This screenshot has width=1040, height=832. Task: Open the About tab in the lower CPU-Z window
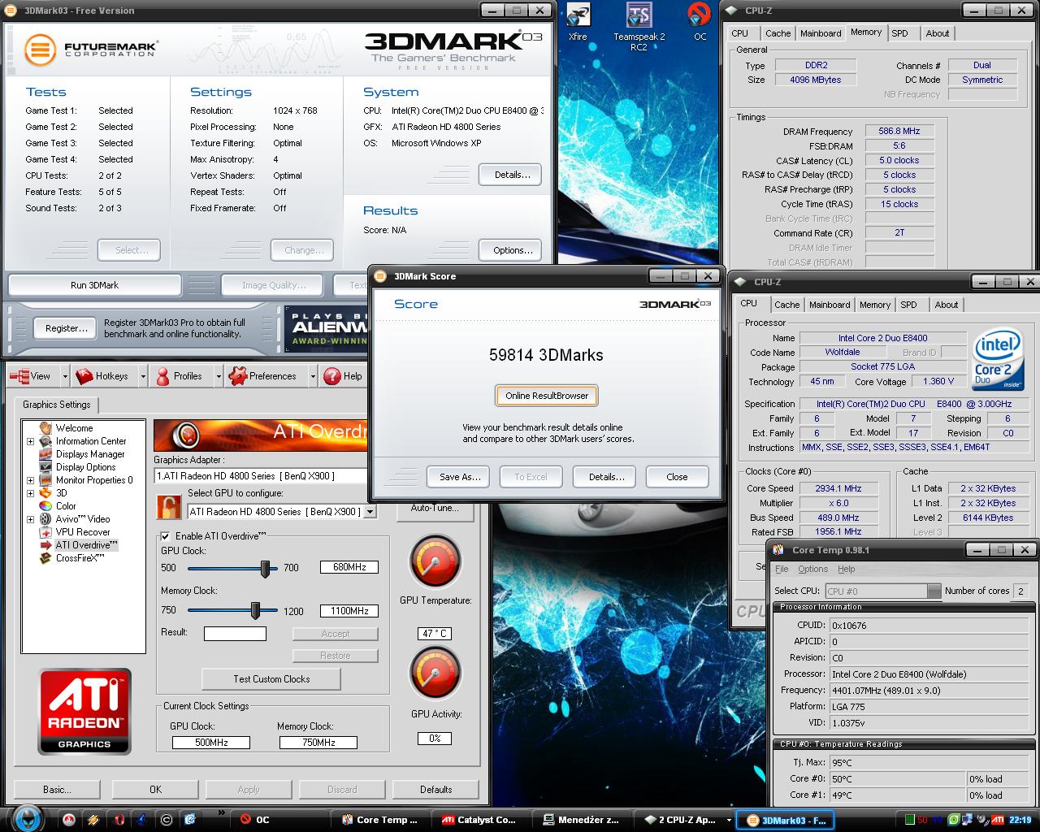(946, 305)
